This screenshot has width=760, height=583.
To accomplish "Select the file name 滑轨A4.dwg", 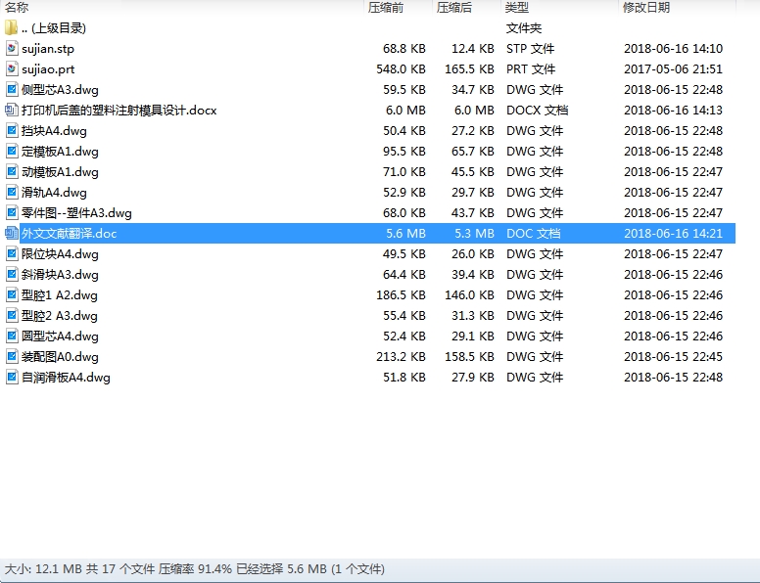I will coord(54,193).
